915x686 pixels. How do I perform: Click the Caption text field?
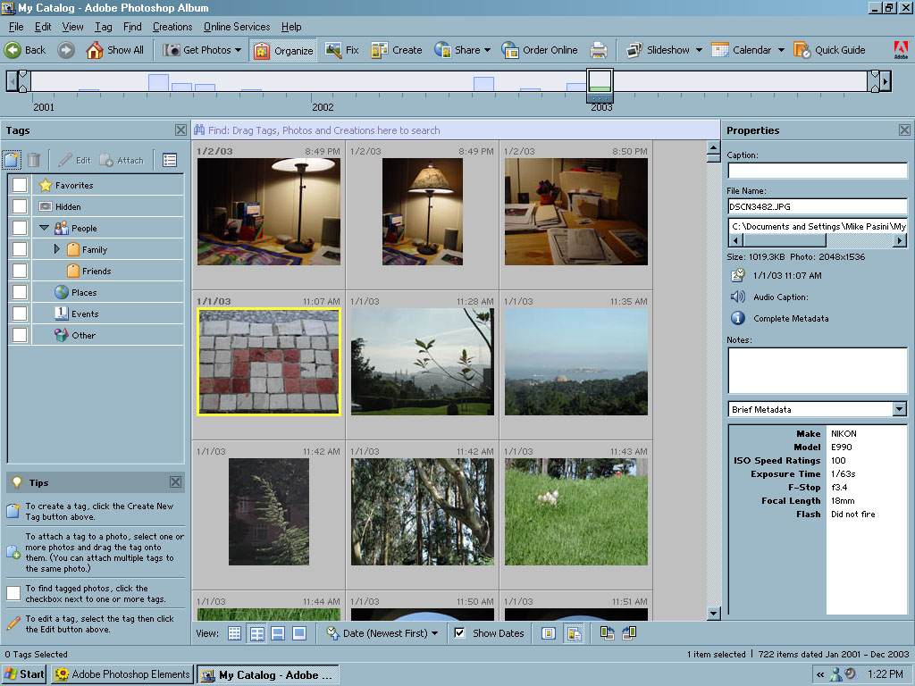click(x=817, y=171)
